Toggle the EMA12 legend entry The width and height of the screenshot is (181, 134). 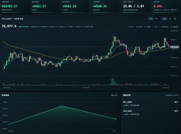(130, 27)
